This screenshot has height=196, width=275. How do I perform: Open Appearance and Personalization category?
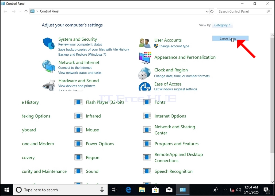185,57
